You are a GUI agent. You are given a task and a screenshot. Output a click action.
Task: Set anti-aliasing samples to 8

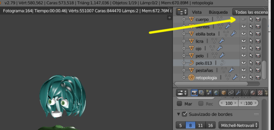[x=190, y=125]
